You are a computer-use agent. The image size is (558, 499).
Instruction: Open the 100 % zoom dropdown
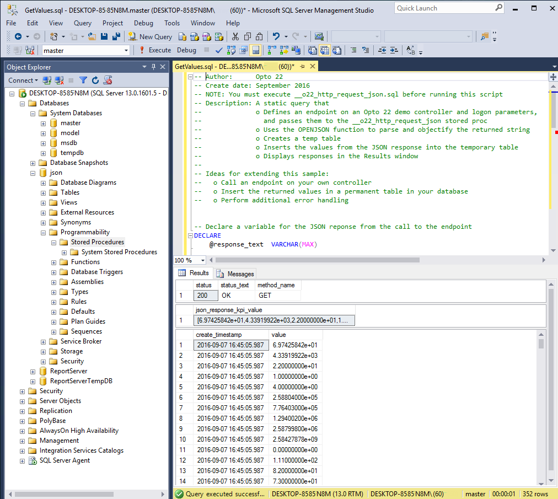pos(203,260)
